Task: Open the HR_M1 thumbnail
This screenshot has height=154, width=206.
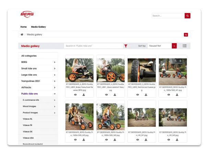Action: tap(142, 117)
